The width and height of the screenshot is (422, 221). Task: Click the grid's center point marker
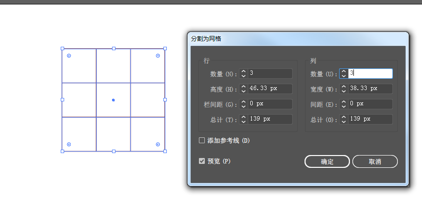(114, 100)
